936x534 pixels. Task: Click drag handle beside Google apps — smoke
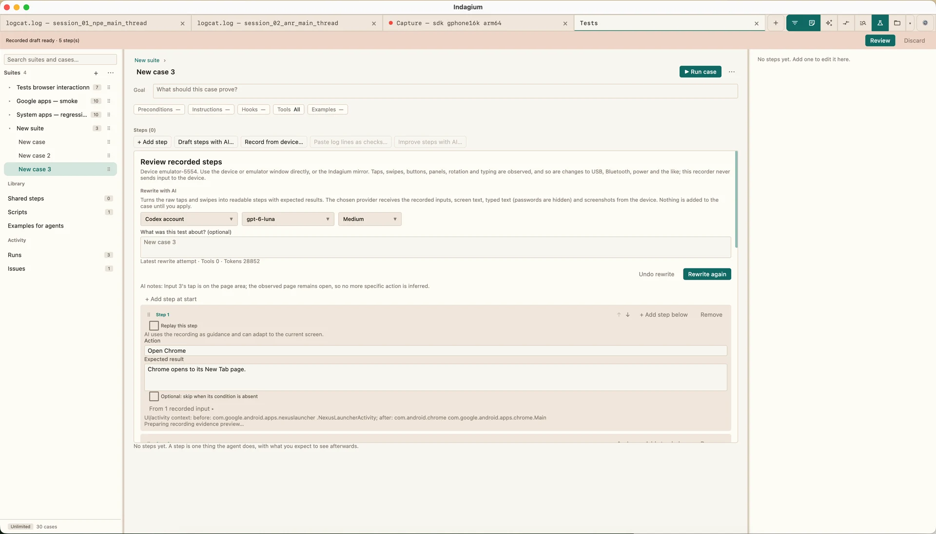(109, 101)
